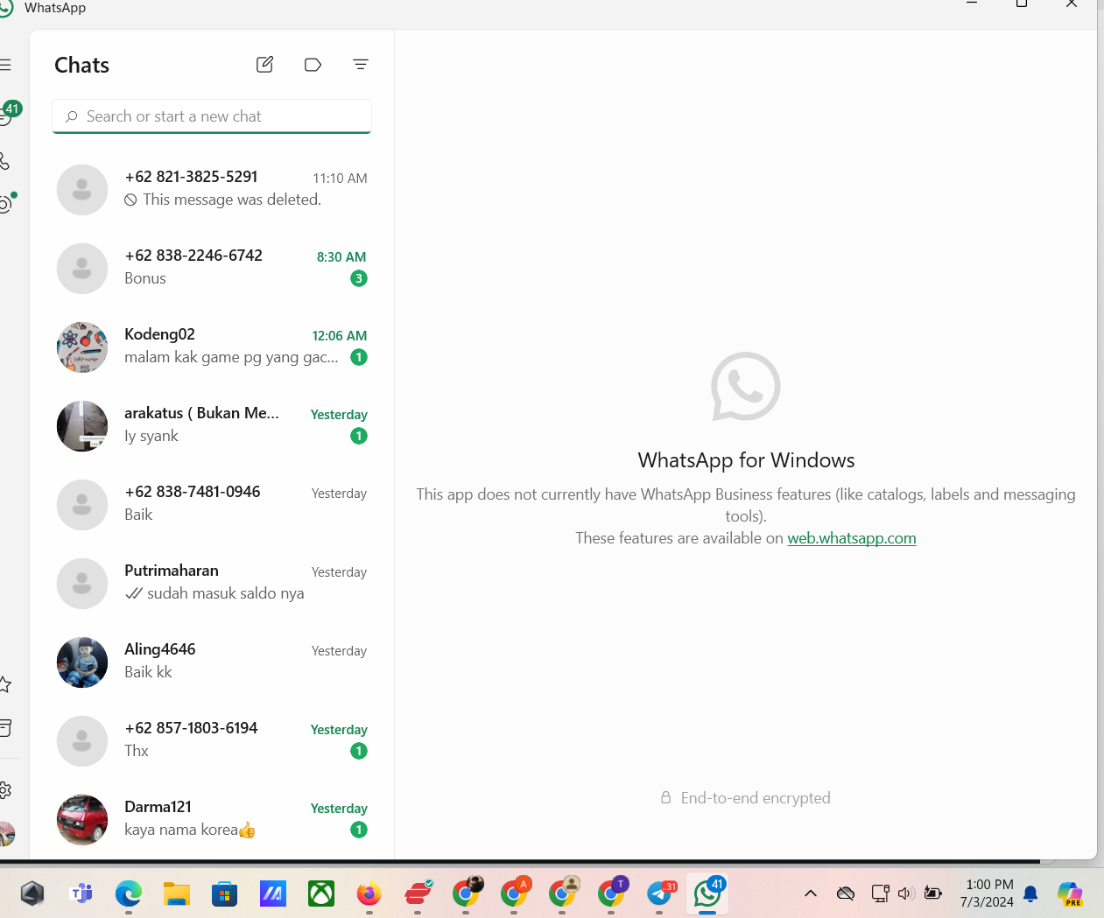Click the search or start new chat field

point(212,116)
